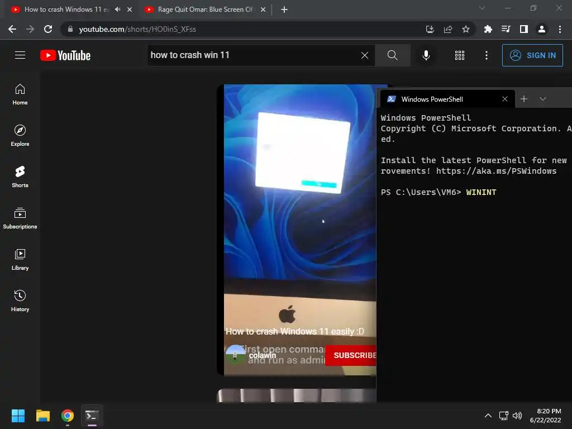Click the aka.ms/PSWindows link in PowerShell
The width and height of the screenshot is (572, 429).
click(x=496, y=171)
